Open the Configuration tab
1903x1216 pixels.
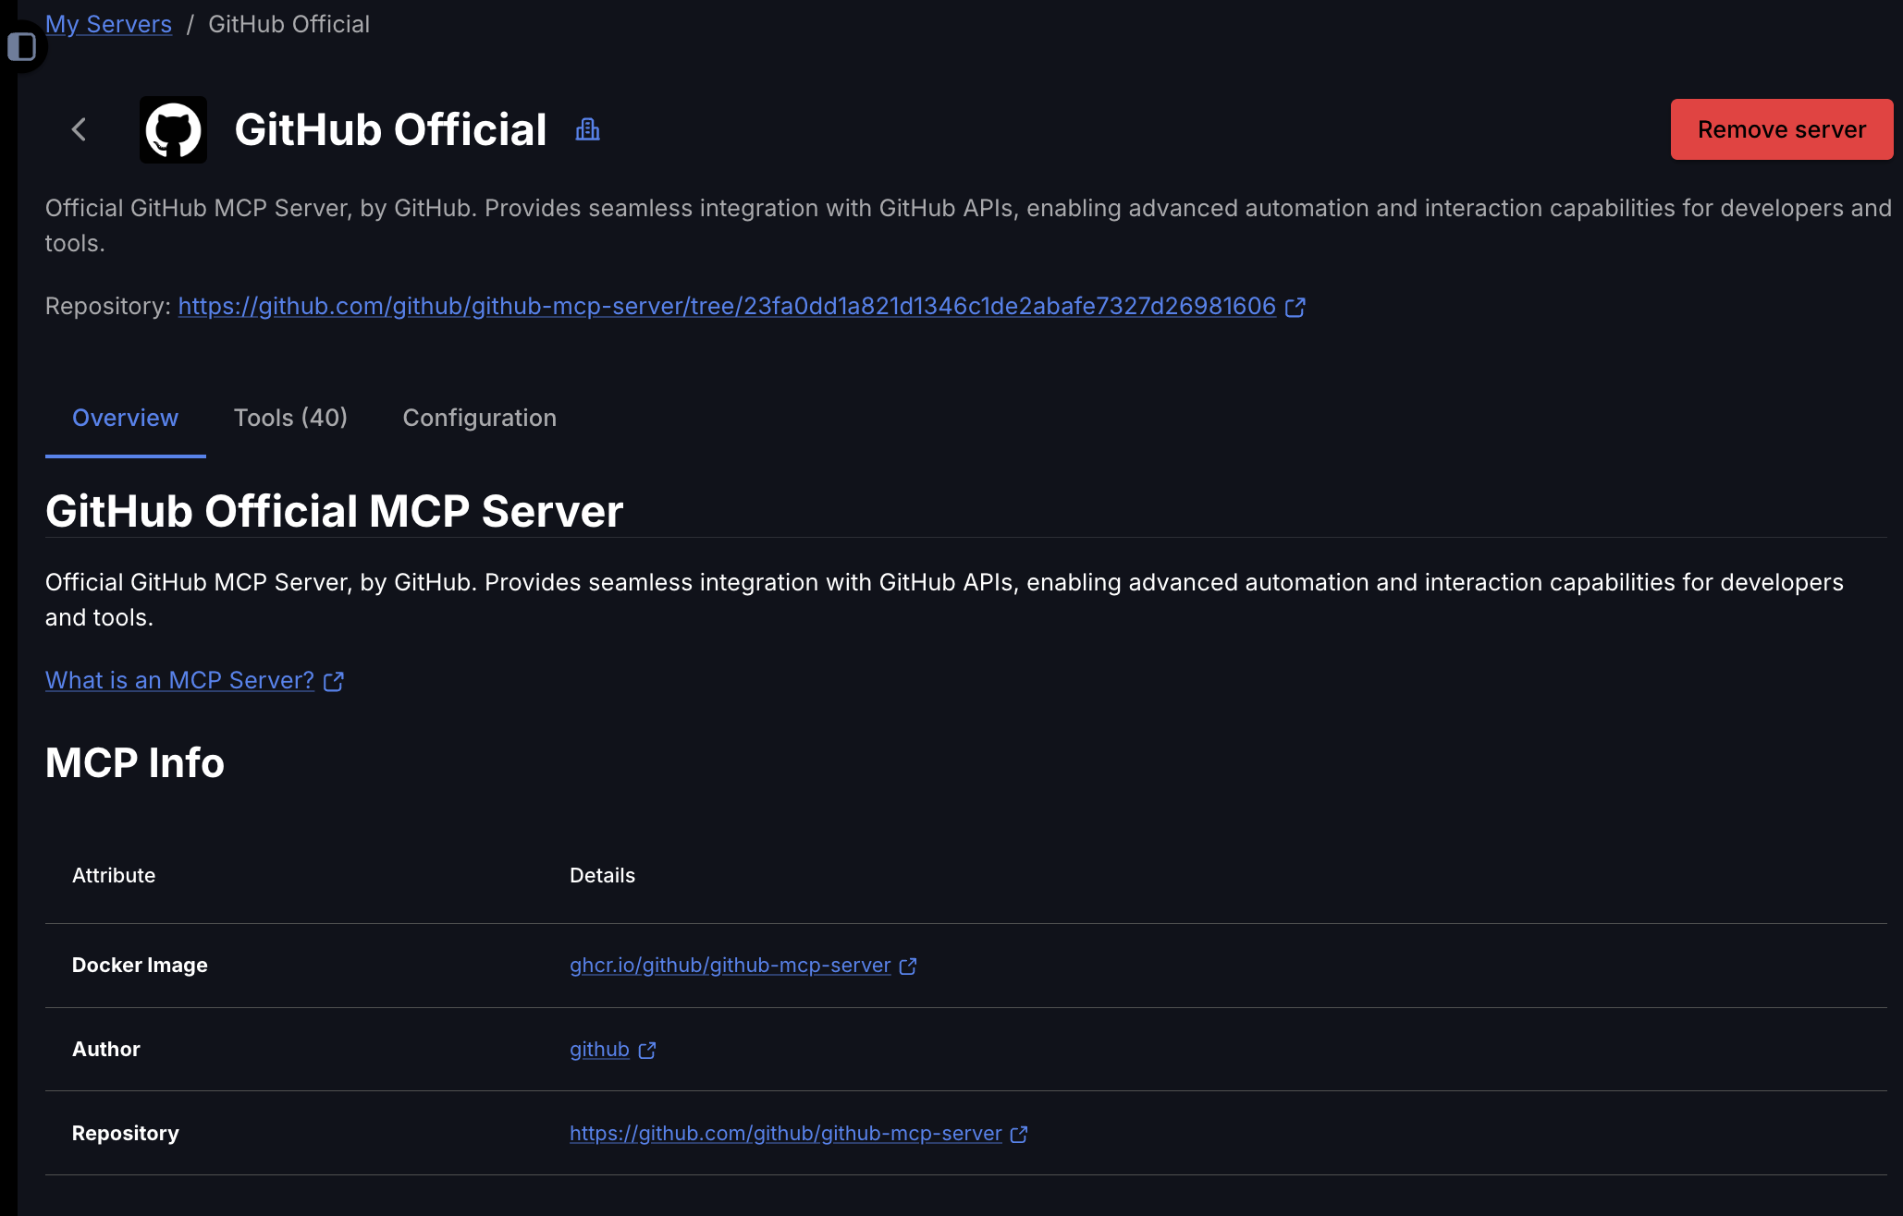tap(479, 418)
